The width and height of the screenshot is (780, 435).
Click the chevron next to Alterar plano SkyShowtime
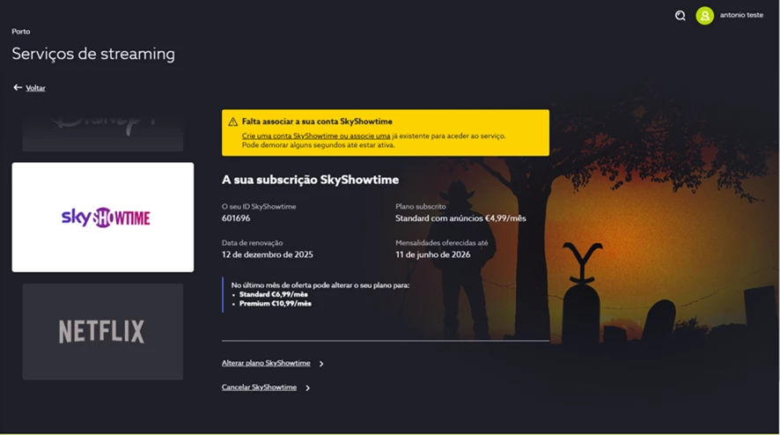tap(321, 364)
